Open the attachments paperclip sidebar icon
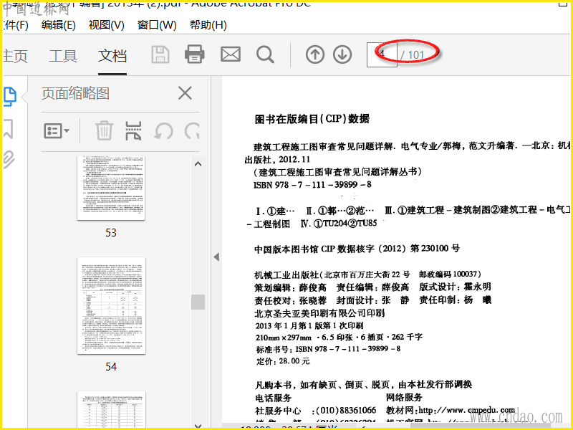Viewport: 573px width, 430px height. click(9, 159)
